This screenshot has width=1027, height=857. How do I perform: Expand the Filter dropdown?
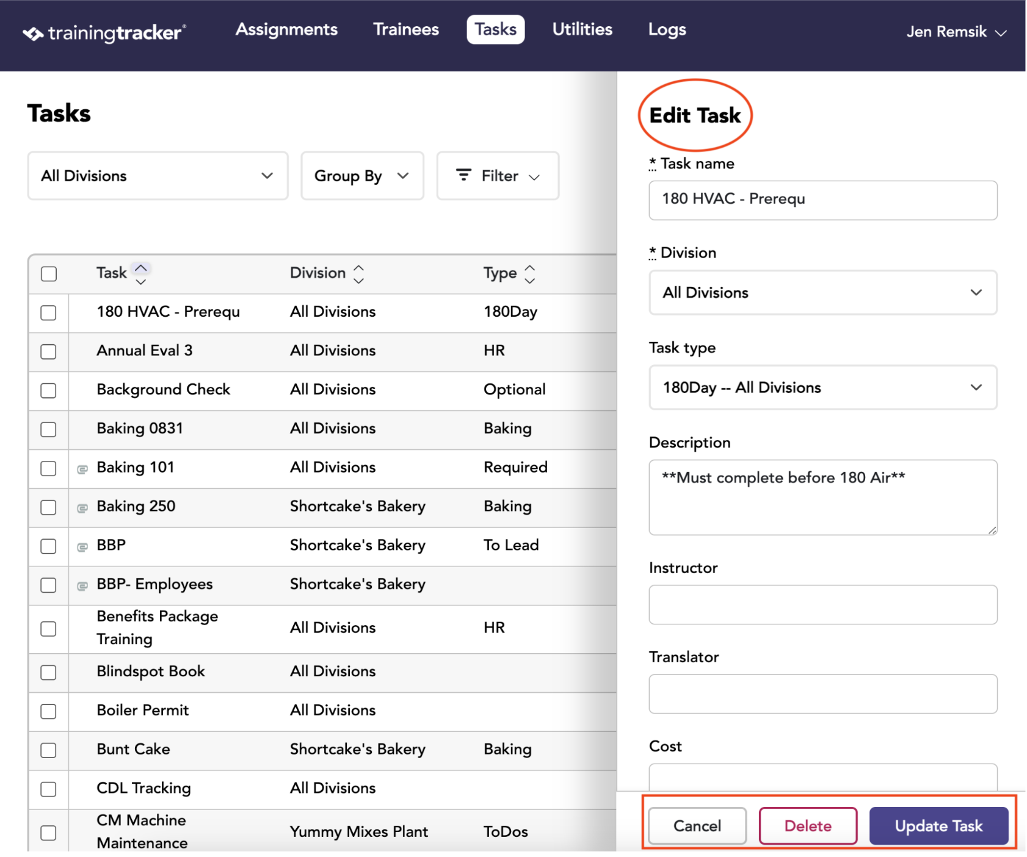click(498, 176)
